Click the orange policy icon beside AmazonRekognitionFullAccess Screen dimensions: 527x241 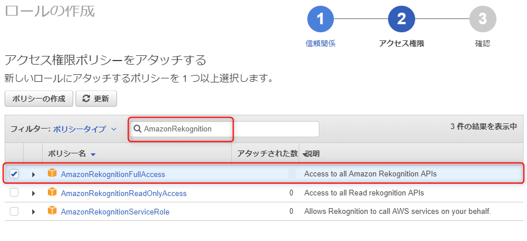pos(52,174)
